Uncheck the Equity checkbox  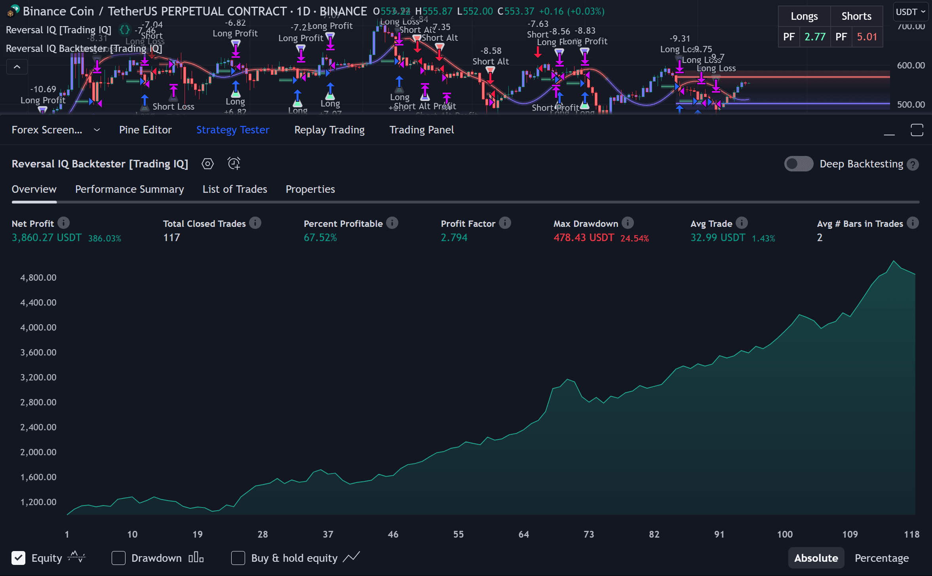point(19,558)
